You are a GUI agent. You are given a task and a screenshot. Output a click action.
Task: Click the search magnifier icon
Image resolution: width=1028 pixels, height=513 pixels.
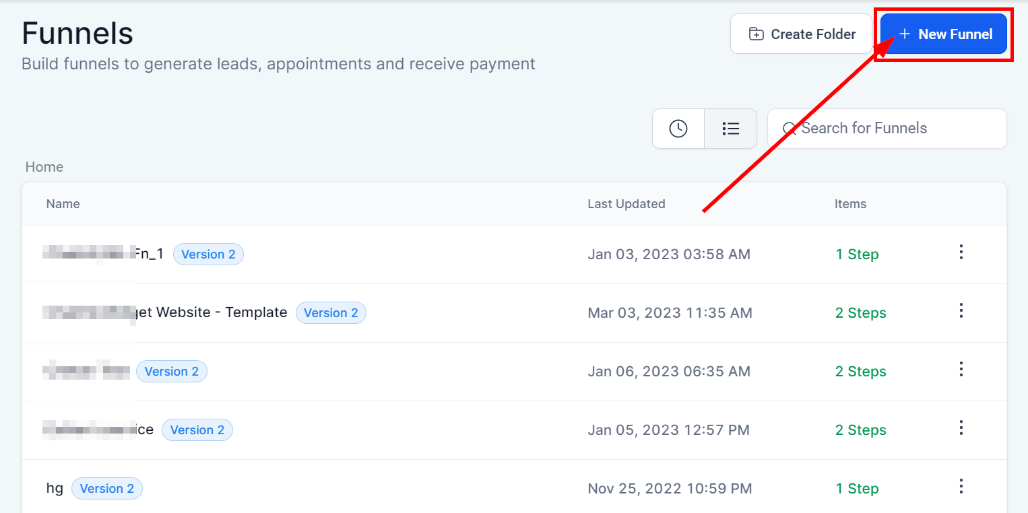pyautogui.click(x=790, y=129)
